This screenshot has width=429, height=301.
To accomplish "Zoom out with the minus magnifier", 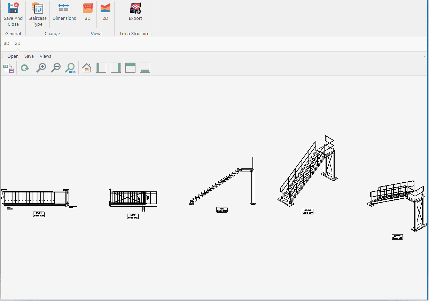I will (x=56, y=68).
